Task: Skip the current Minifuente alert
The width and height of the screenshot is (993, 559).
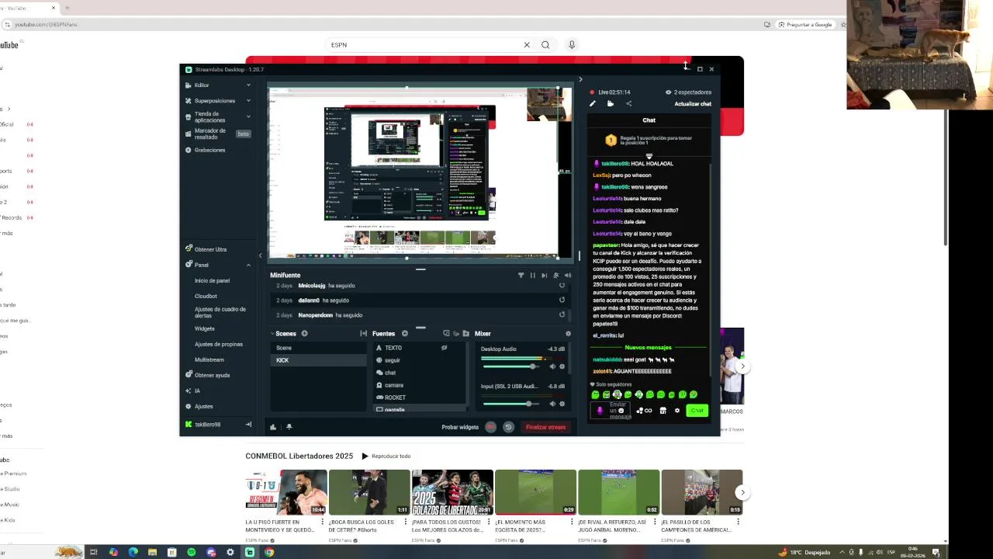Action: pyautogui.click(x=544, y=275)
